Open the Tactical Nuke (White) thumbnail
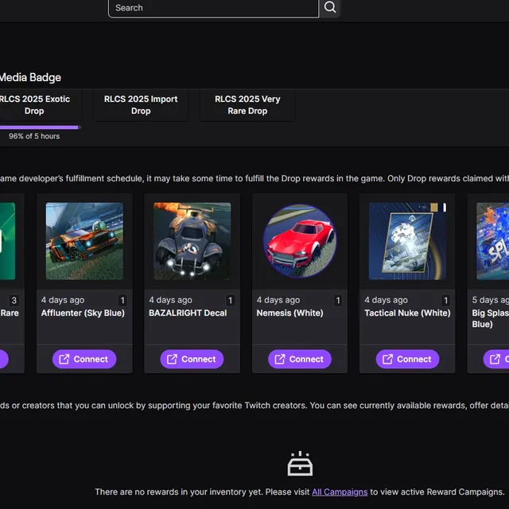The image size is (509, 509). 407,241
